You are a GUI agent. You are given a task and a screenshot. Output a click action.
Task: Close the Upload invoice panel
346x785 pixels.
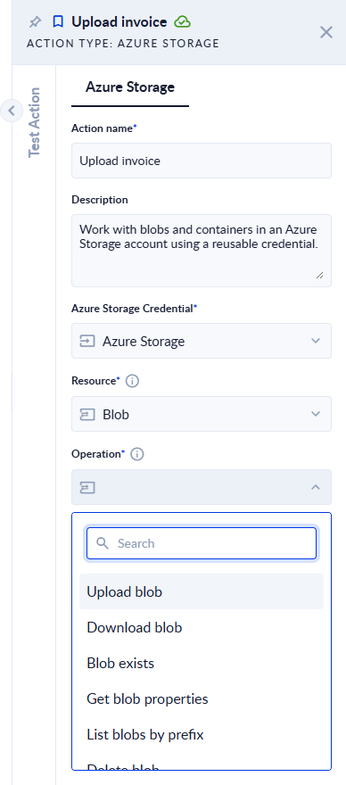click(326, 32)
